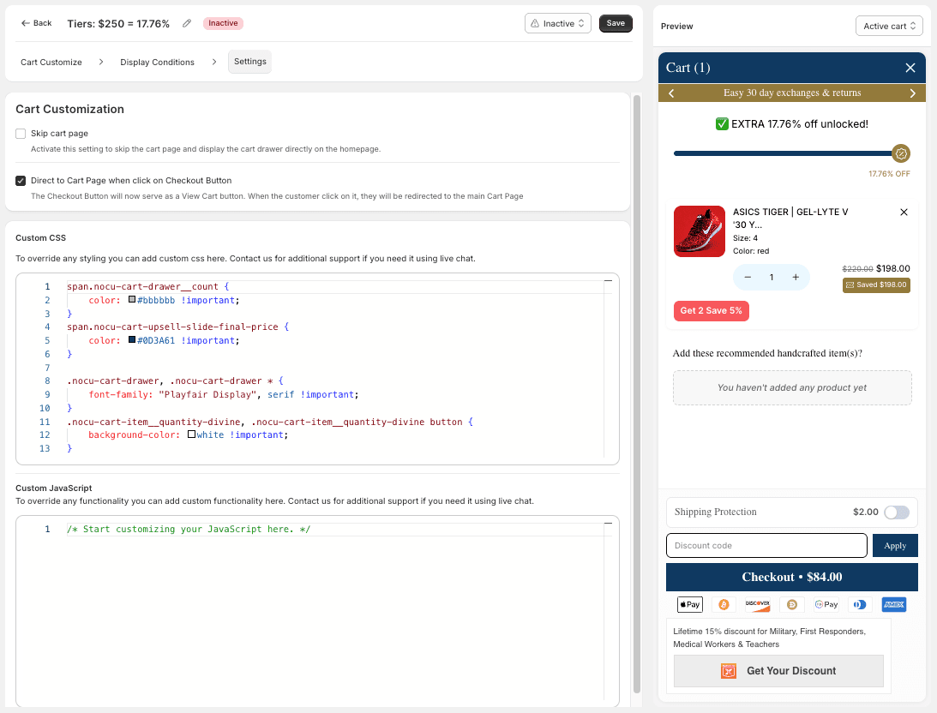Collapse the Custom JavaScript editor
Image resolution: width=937 pixels, height=713 pixels.
[x=608, y=523]
